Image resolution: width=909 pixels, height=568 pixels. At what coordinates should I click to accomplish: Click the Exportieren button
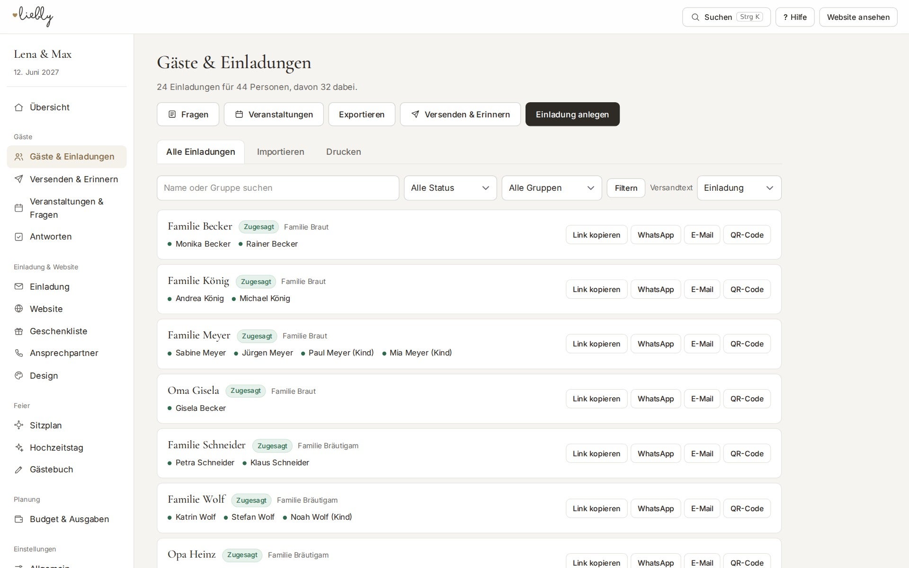[x=362, y=114]
